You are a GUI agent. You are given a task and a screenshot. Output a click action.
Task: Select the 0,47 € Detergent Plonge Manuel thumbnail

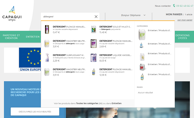47,29
